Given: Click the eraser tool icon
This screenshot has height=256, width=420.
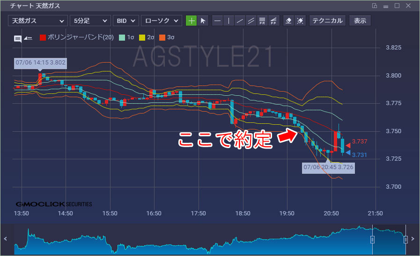Looking at the screenshot, I should (x=289, y=21).
